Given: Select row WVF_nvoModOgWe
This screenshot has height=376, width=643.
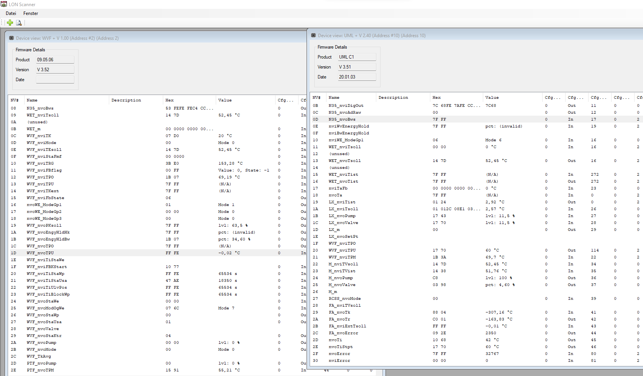Looking at the screenshot, I should 158,308.
